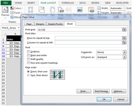Click the Background picture icon
Screen dimensions: 132x106
[80, 10]
